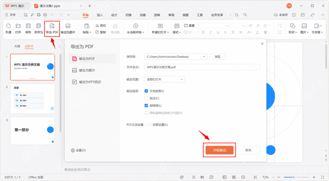Image resolution: width=329 pixels, height=181 pixels.
Task: Click the 剪切 (Cut) scissors icon
Action: [97, 25]
